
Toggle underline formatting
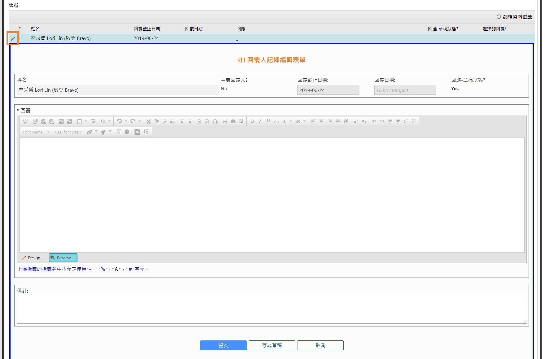(x=268, y=121)
